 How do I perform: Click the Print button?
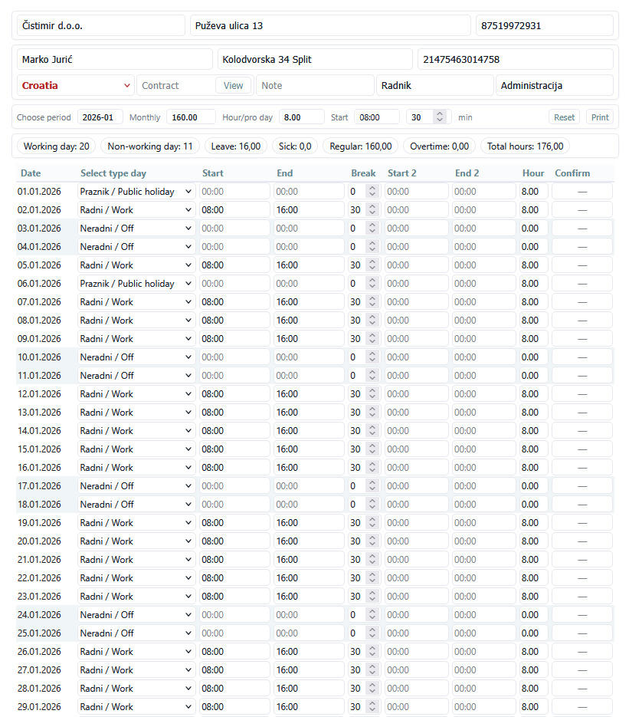(600, 117)
